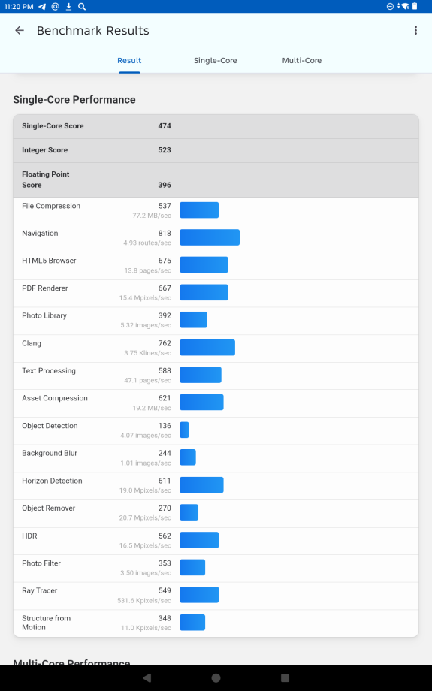This screenshot has height=691, width=432.
Task: Tap the Android back navigation button
Action: pyautogui.click(x=147, y=677)
